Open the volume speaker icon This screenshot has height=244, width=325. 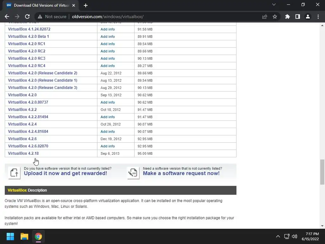pyautogui.click(x=294, y=236)
